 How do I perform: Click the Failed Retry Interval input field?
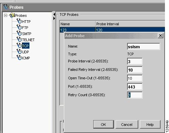(135, 70)
